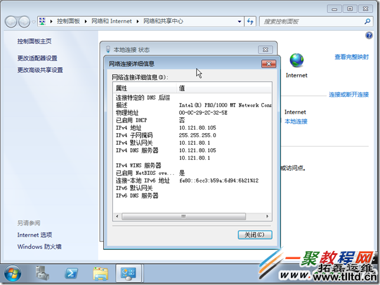Image resolution: width=380 pixels, height=285 pixels.
Task: Select the 网络和 Internet breadcrumb item
Action: (x=112, y=21)
